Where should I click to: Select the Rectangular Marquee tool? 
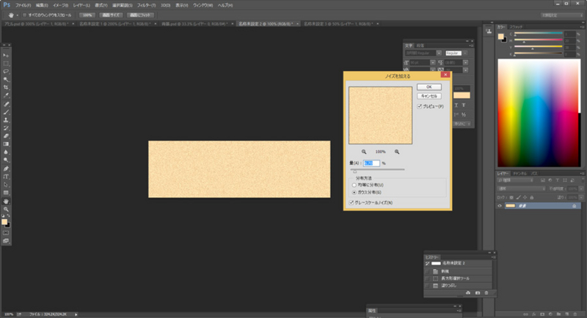(x=6, y=64)
